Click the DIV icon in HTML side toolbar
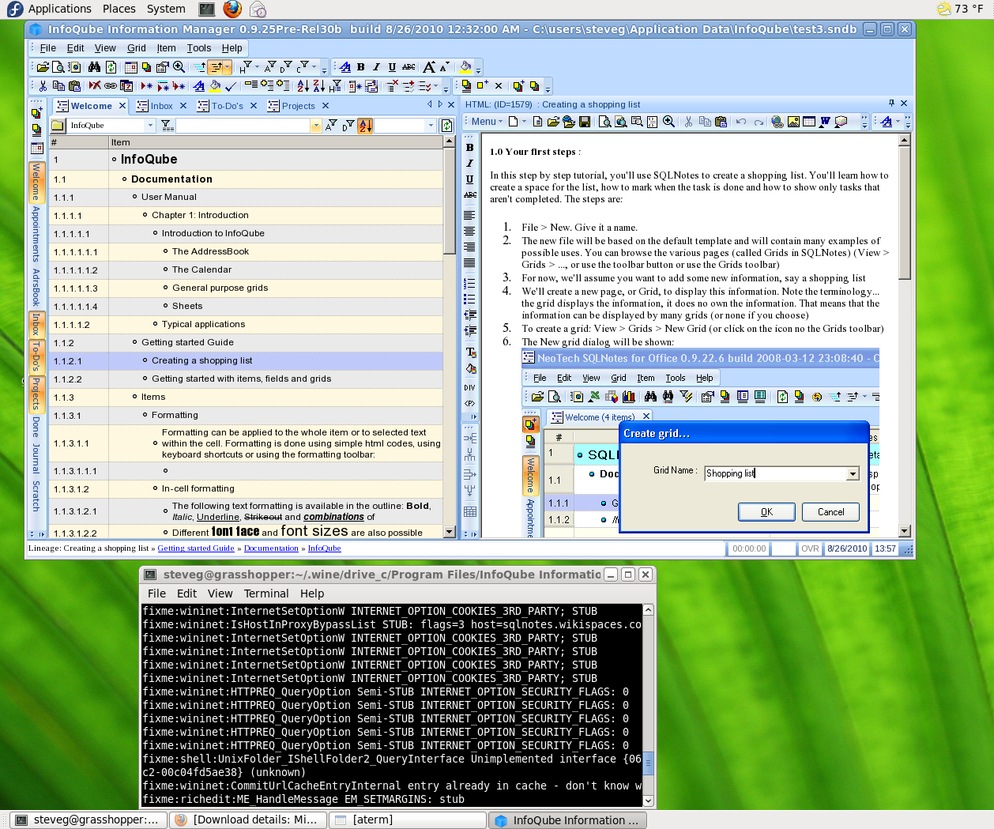The width and height of the screenshot is (994, 829). pyautogui.click(x=470, y=387)
